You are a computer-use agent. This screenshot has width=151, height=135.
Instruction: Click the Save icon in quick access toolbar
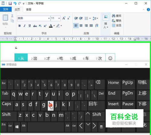tap(10, 4)
